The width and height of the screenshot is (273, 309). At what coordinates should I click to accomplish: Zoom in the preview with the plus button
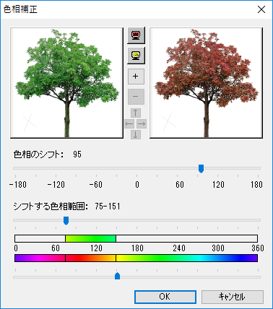[x=136, y=77]
